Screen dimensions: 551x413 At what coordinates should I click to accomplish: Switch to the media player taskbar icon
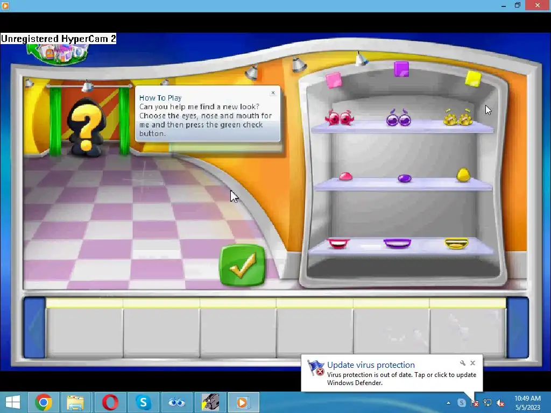(243, 402)
